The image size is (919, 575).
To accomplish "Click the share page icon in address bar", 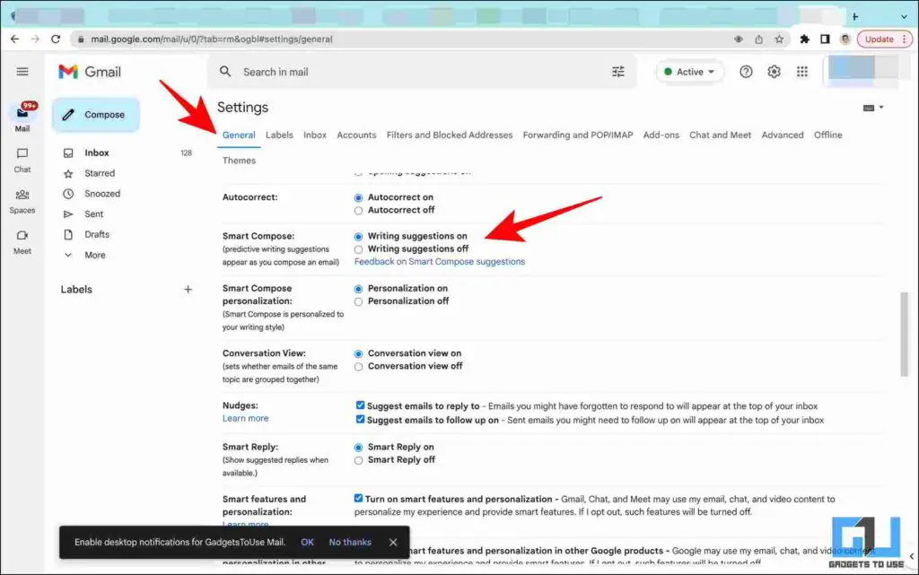I will click(x=759, y=39).
